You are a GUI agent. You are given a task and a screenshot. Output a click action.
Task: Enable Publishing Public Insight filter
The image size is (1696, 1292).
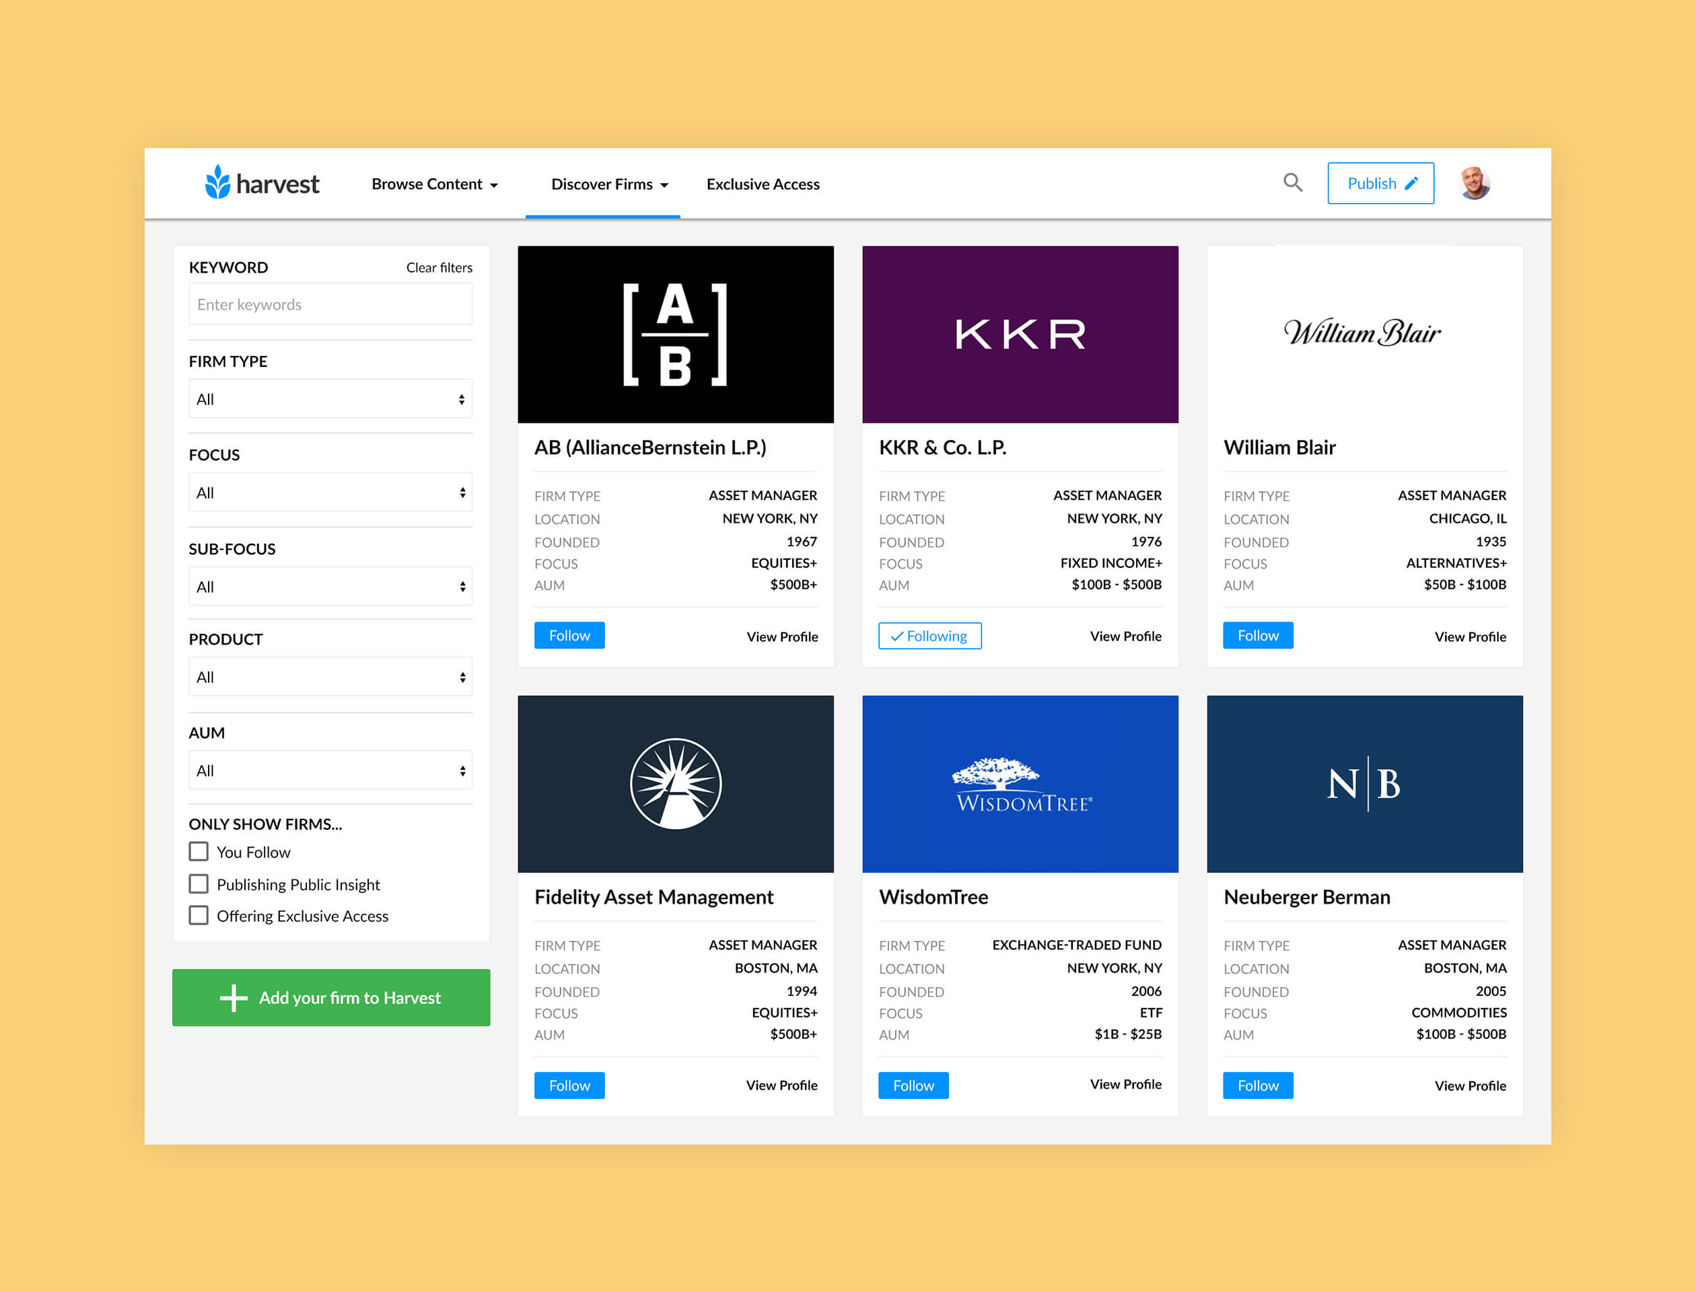click(199, 884)
